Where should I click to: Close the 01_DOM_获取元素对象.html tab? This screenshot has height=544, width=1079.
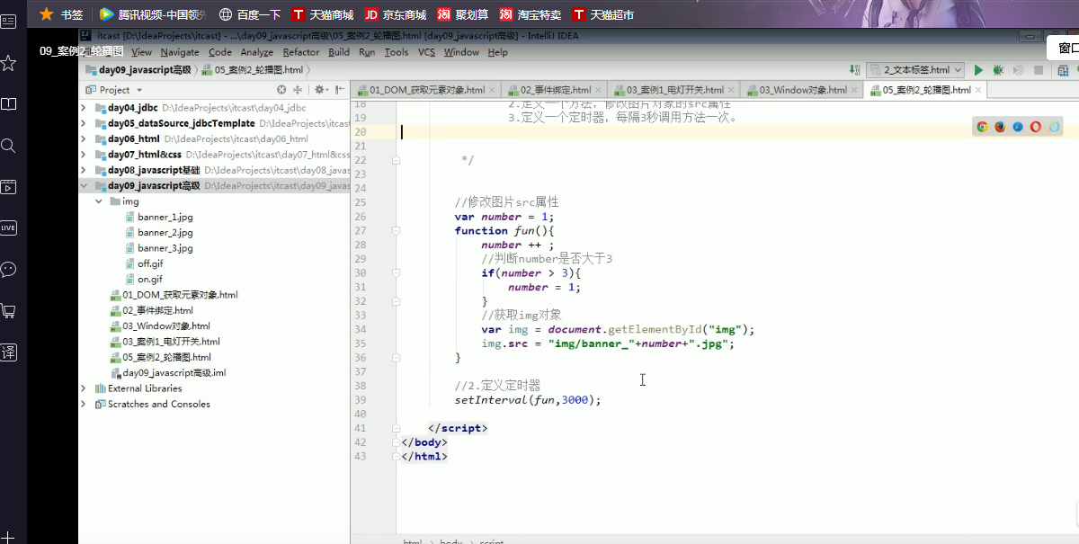coord(492,91)
